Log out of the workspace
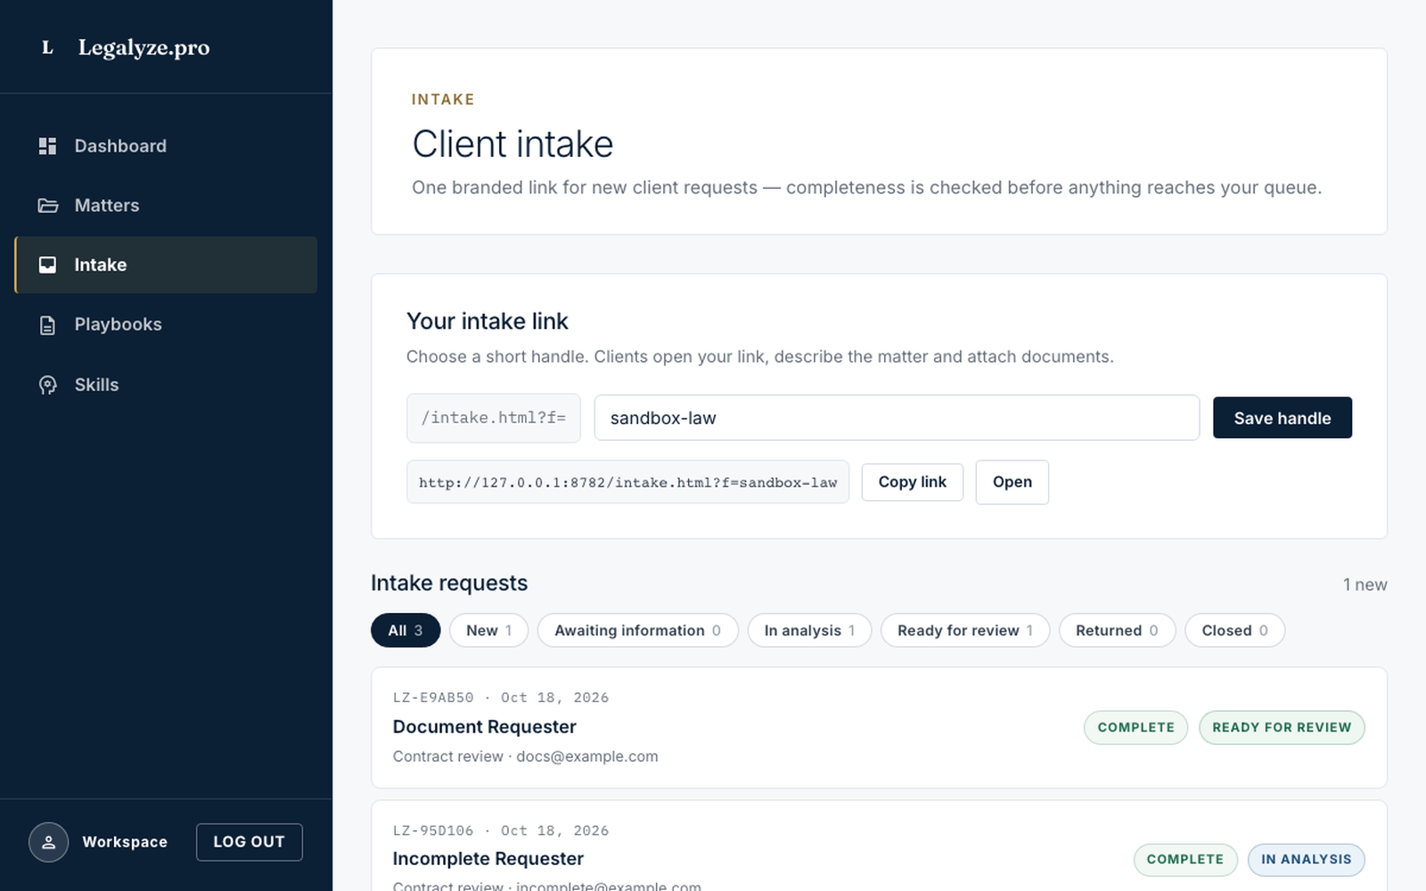1426x891 pixels. click(x=249, y=842)
